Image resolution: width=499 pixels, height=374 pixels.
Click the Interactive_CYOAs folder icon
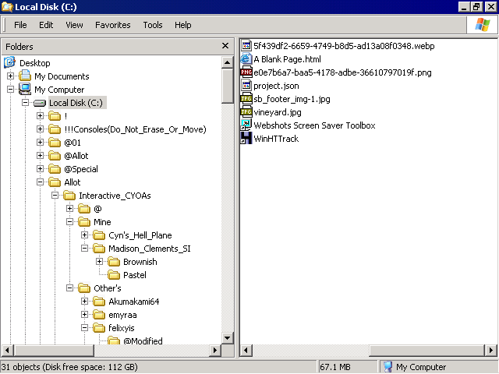tap(69, 196)
